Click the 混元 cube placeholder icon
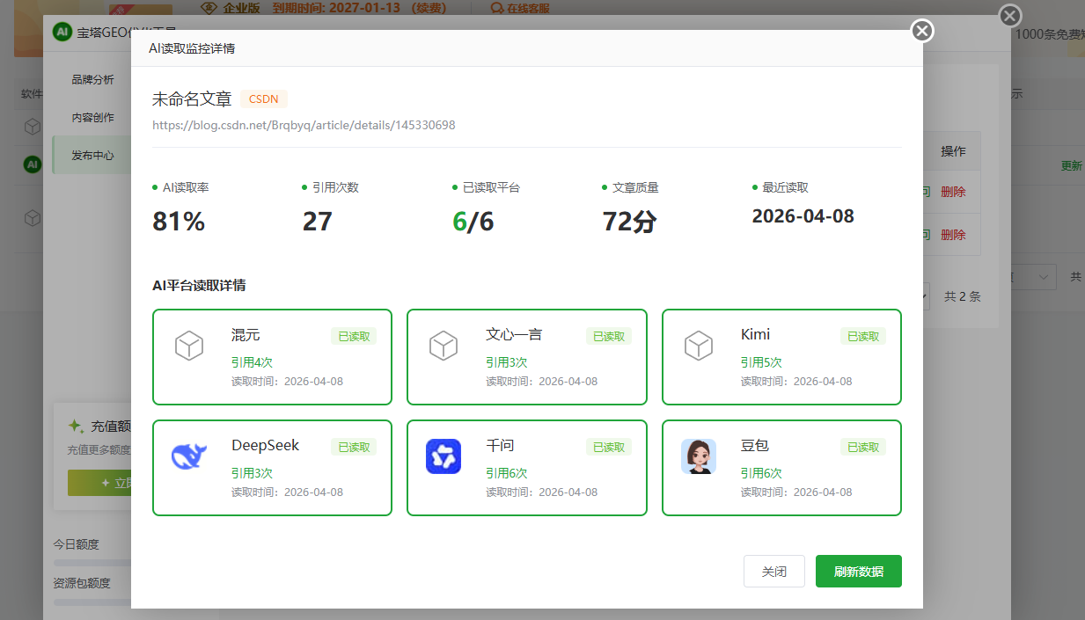This screenshot has height=620, width=1085. click(189, 346)
